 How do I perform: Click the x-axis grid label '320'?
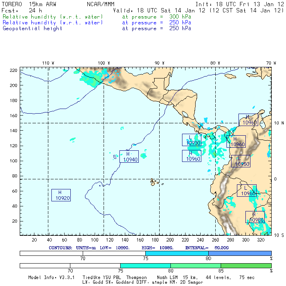261,240
